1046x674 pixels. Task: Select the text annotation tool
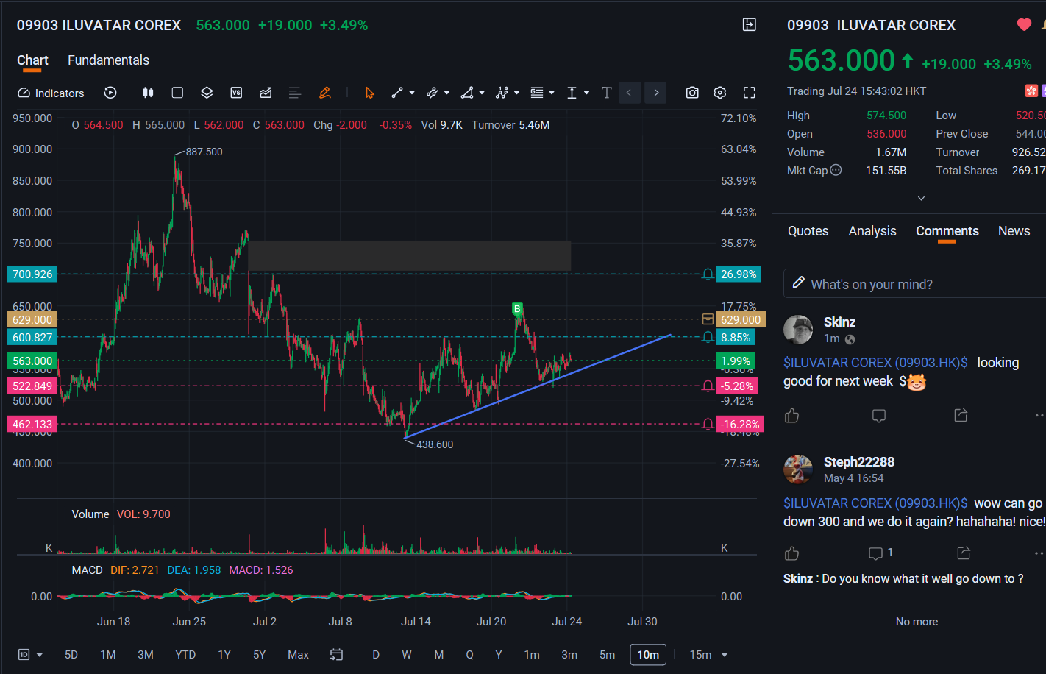606,93
